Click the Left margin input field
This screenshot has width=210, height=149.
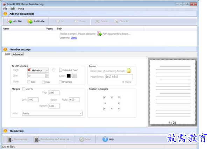[33, 99]
